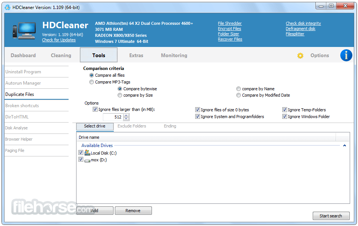Open the Encrypt Files link

pos(229,29)
